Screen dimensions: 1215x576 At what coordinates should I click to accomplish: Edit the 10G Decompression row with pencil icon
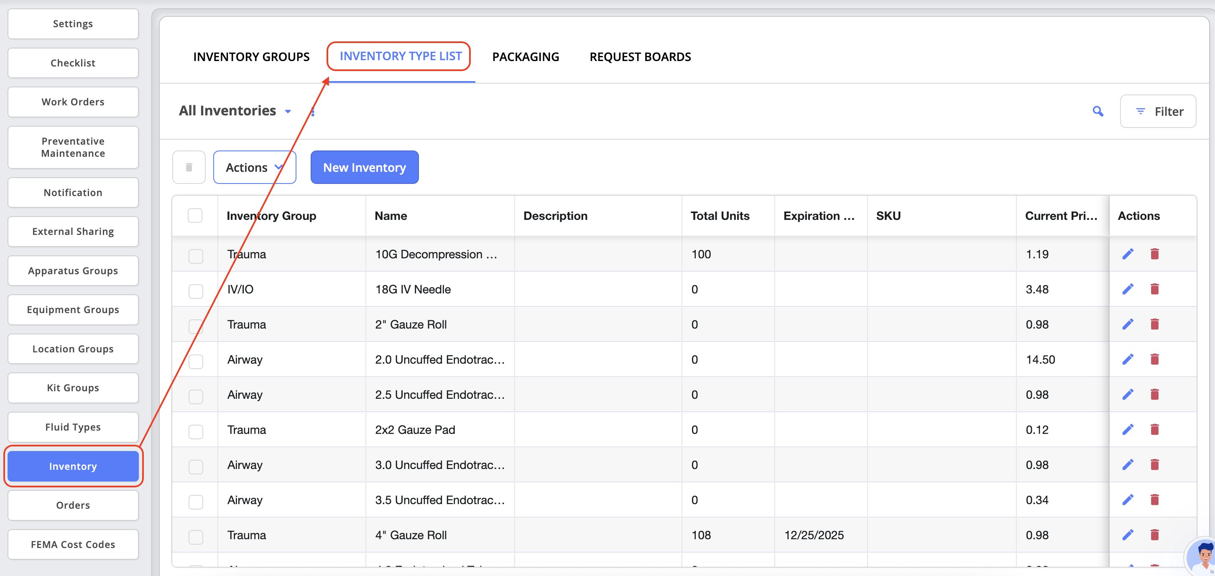[x=1127, y=254]
